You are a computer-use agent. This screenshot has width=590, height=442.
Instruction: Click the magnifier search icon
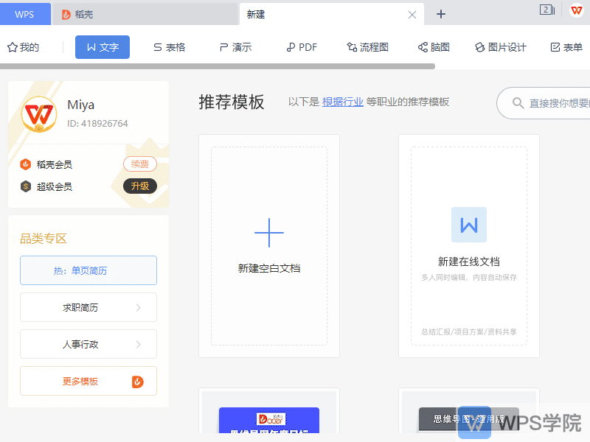click(518, 103)
